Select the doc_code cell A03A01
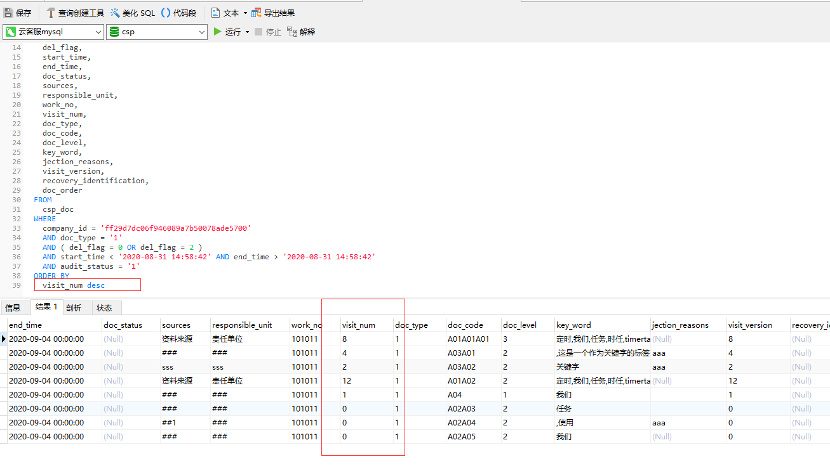830x466 pixels. click(x=474, y=353)
